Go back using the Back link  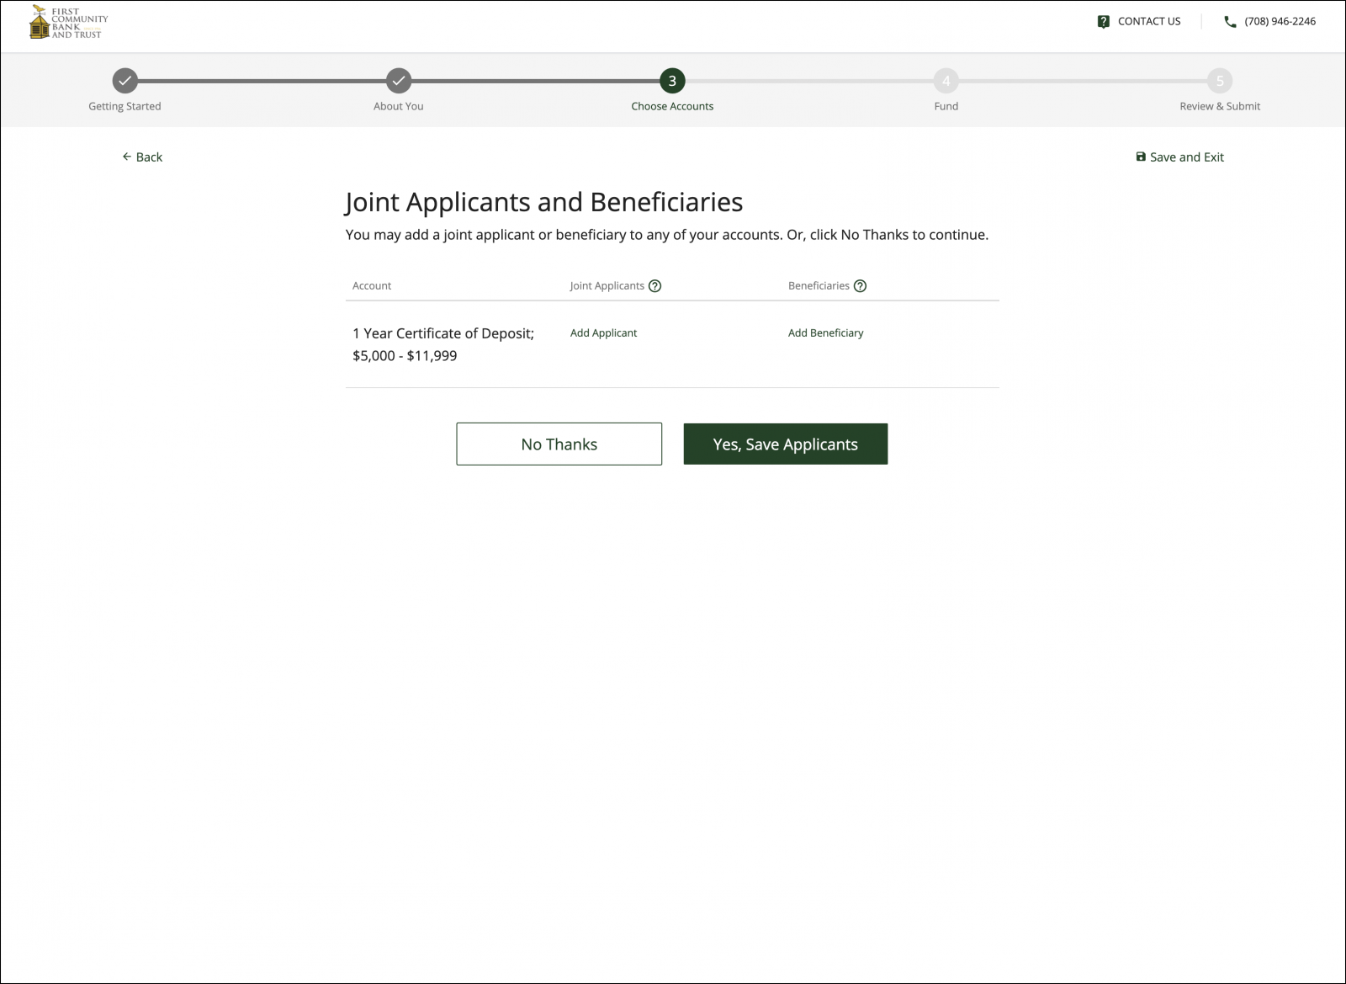tap(142, 157)
